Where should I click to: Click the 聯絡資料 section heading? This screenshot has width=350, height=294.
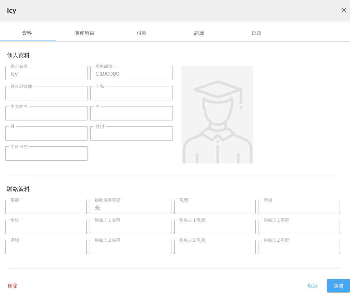(18, 189)
